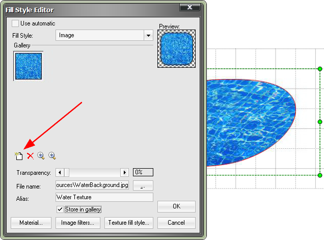Viewport: 324px width, 240px height.
Task: Confirm with the OK button
Action: (x=176, y=206)
